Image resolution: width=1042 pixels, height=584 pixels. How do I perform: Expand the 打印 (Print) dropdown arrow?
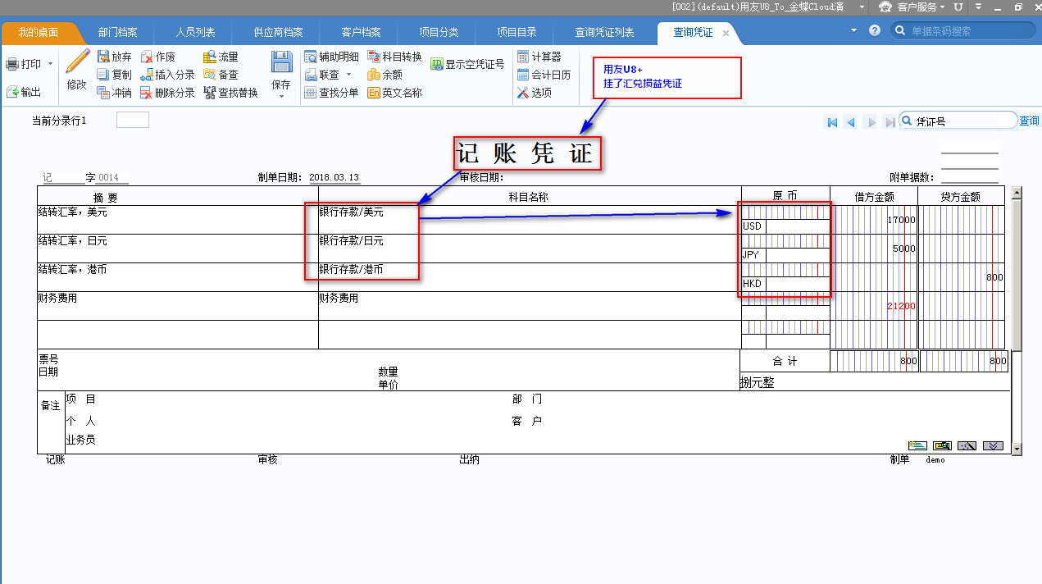tap(51, 64)
